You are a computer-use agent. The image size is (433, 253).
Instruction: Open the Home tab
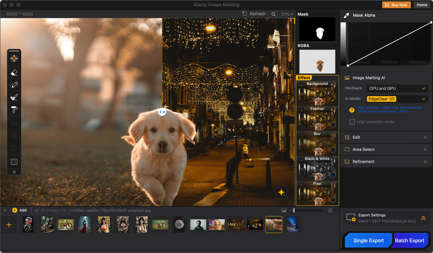click(422, 5)
